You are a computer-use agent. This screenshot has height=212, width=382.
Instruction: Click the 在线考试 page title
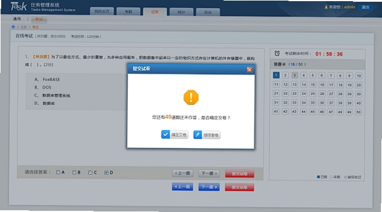pyautogui.click(x=24, y=36)
